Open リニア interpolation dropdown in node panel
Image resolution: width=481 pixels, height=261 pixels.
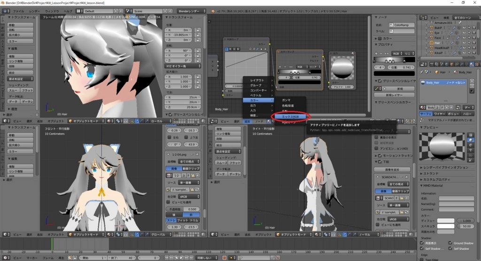[409, 54]
